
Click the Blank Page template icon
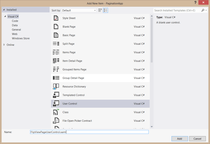[x=56, y=27]
